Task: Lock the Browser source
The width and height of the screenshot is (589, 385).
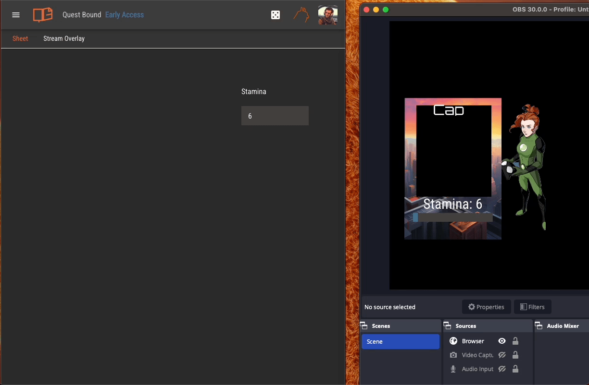Action: [515, 341]
